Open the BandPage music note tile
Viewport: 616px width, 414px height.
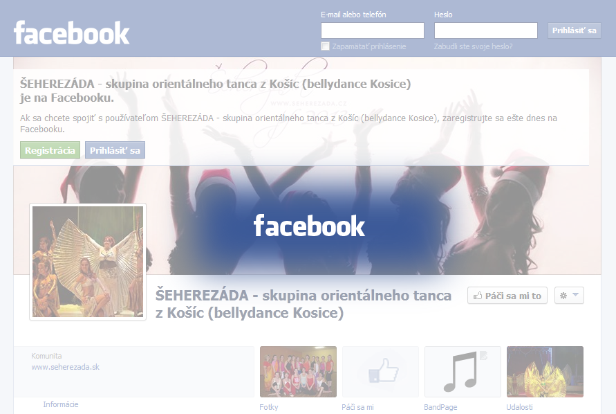[463, 372]
